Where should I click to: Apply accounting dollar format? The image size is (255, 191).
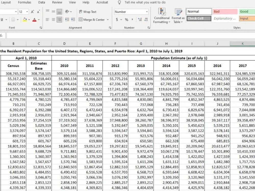(117, 20)
